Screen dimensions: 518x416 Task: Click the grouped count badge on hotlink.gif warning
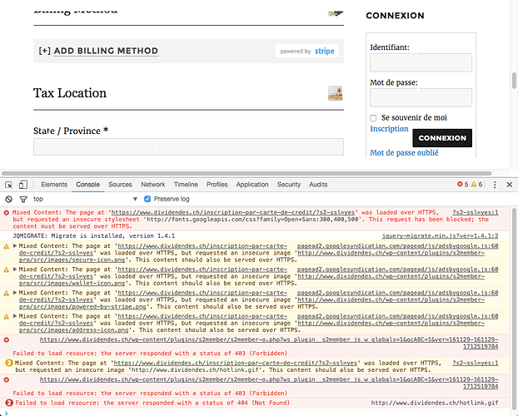pyautogui.click(x=9, y=364)
